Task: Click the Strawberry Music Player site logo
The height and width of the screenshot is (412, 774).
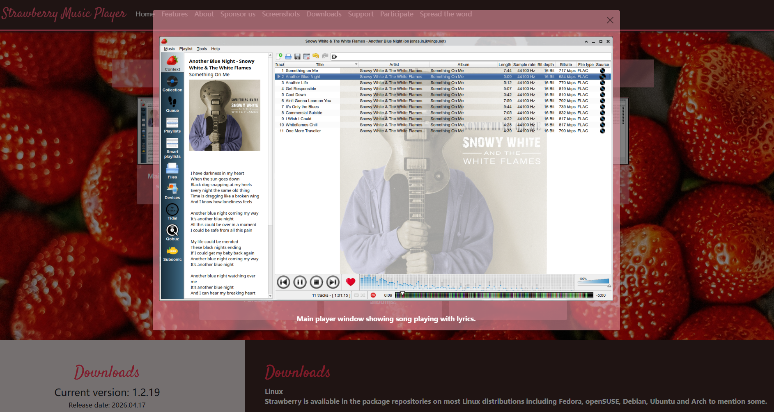Action: 64,14
